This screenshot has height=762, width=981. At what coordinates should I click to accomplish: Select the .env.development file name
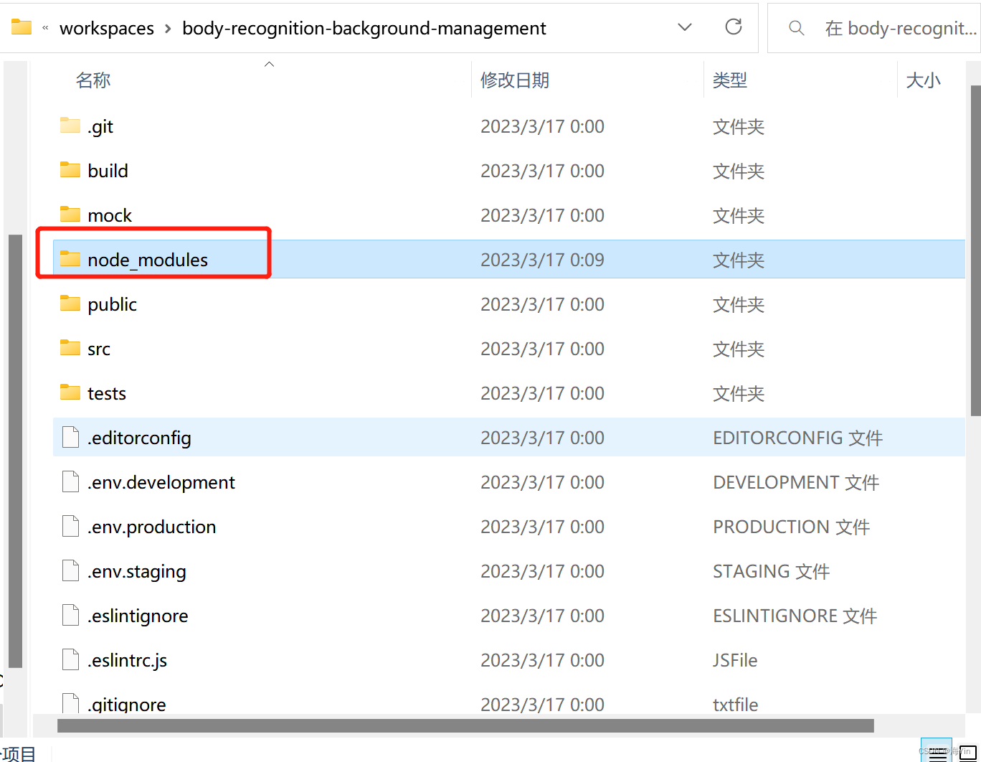coord(161,482)
